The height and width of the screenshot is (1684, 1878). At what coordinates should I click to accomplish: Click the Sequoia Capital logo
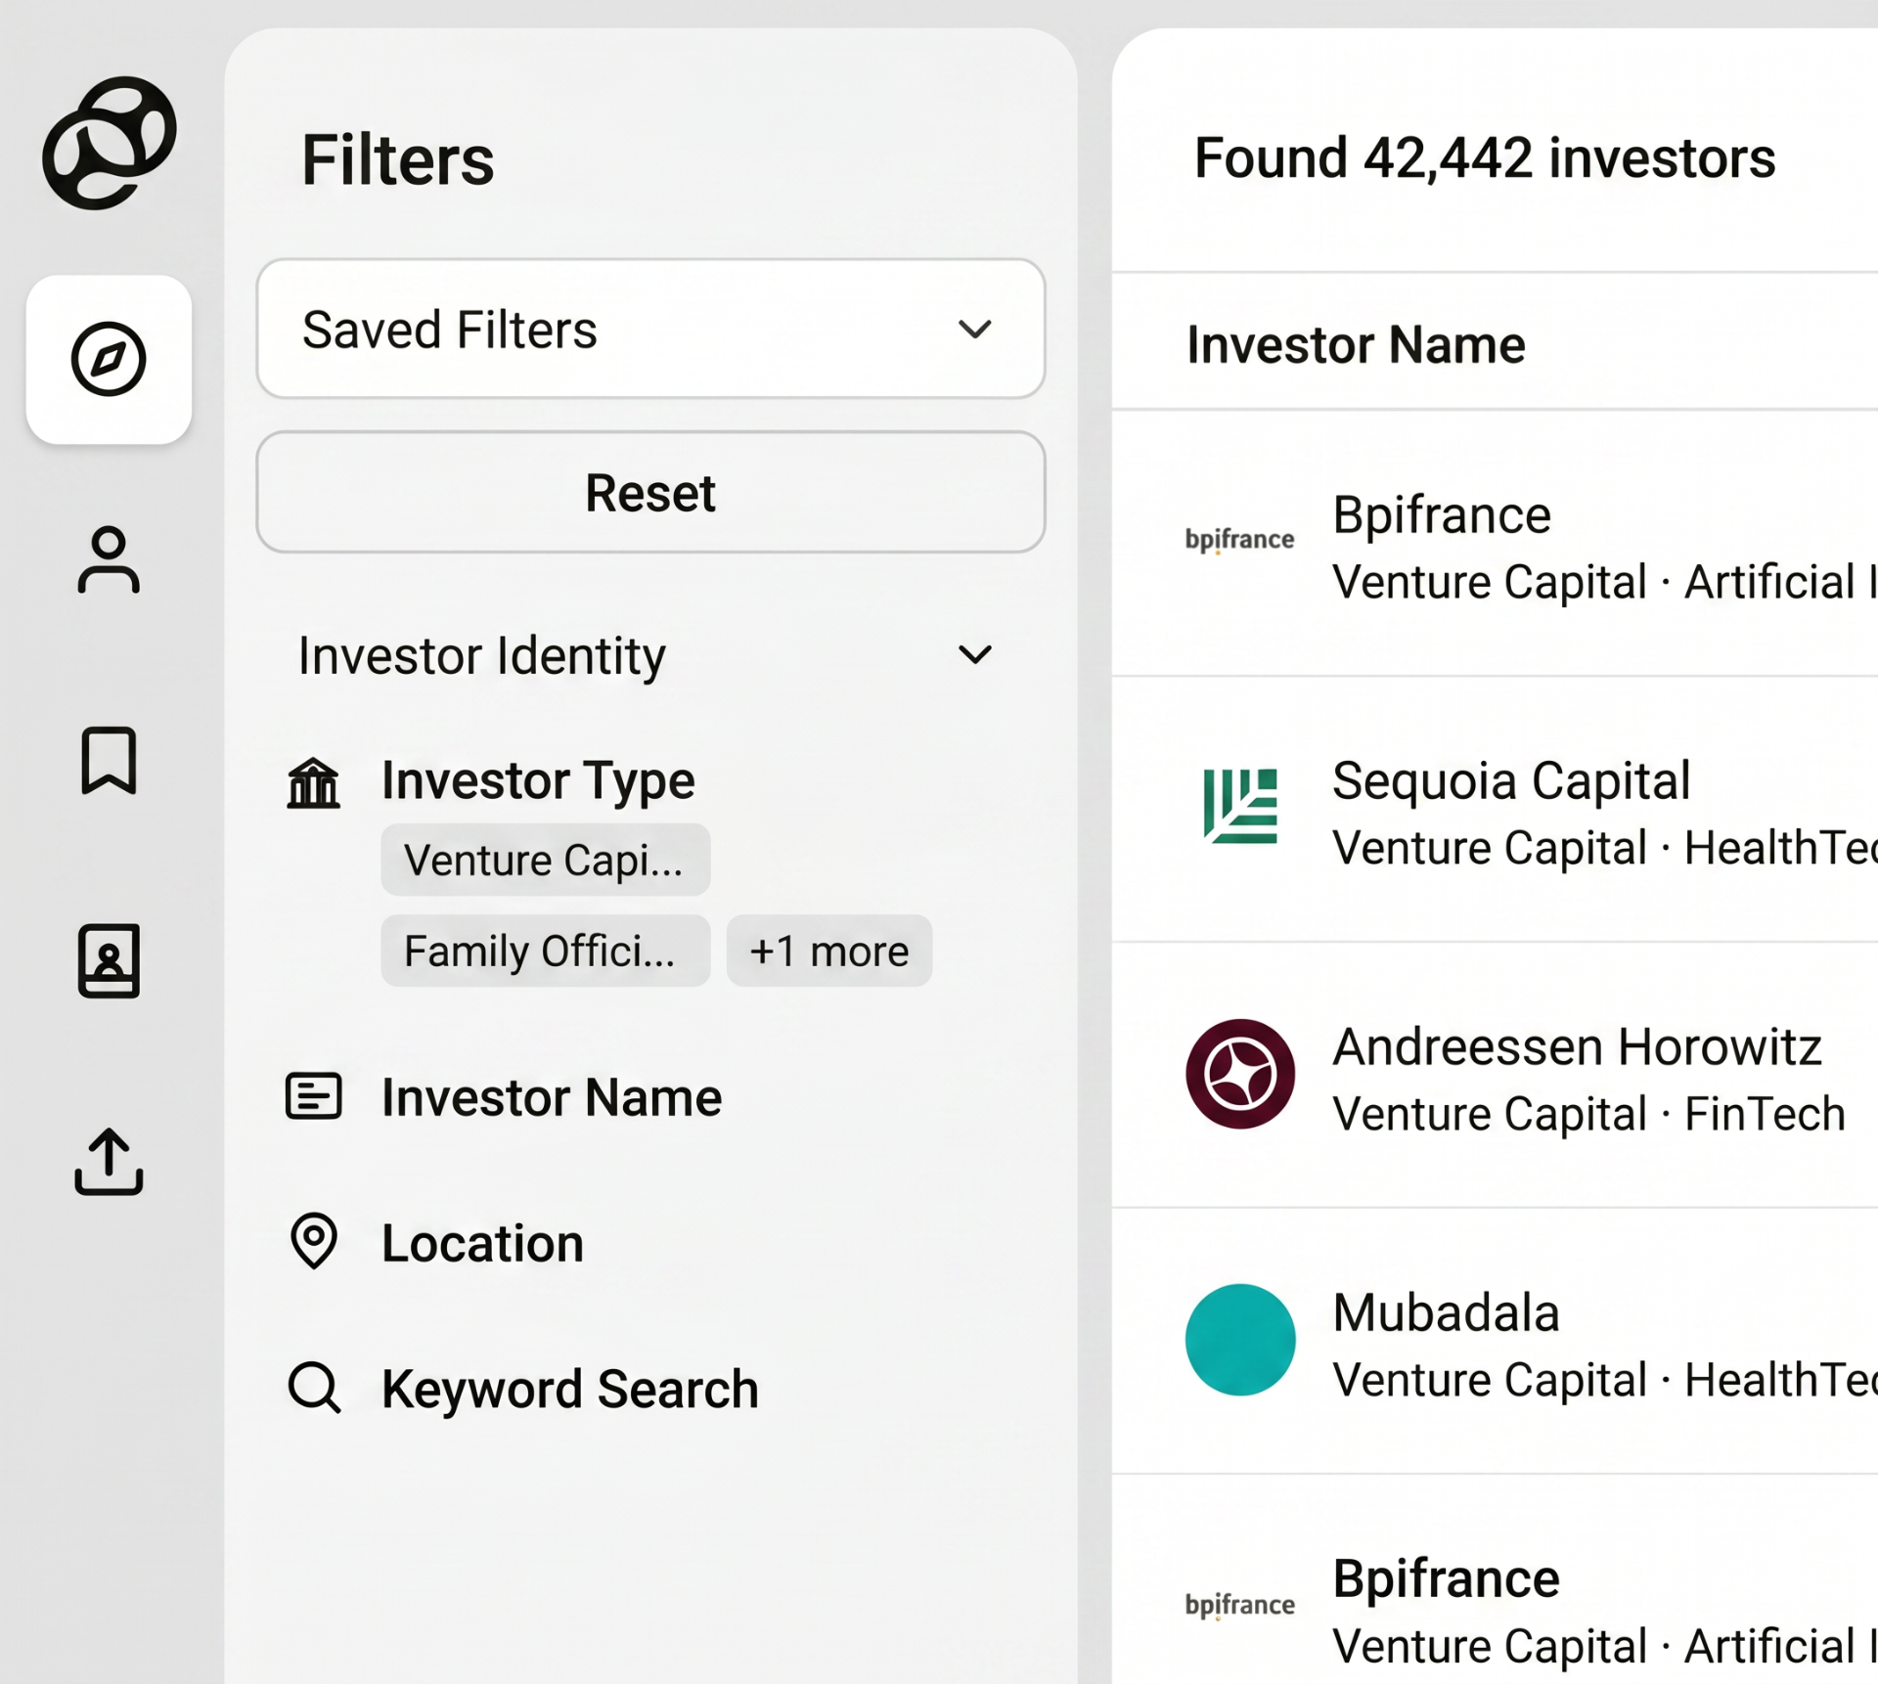point(1240,806)
